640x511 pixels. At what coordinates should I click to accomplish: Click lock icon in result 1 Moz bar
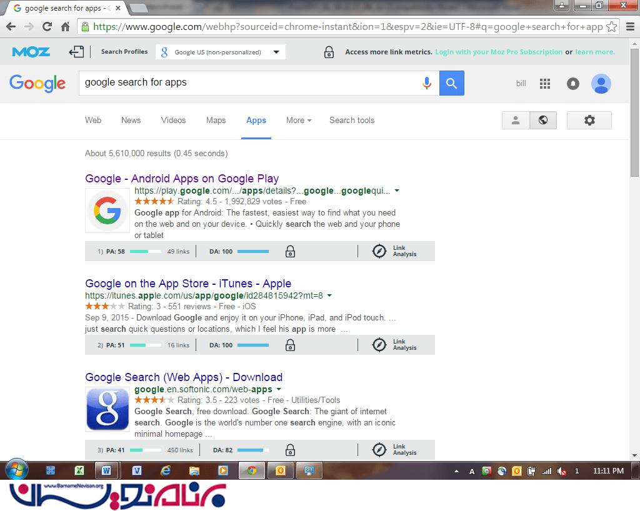tap(290, 251)
